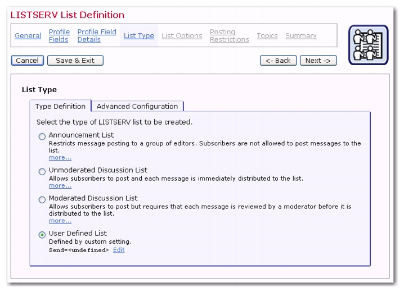Click the 'Moderated Discussion List' label text
The height and width of the screenshot is (292, 404).
93,198
